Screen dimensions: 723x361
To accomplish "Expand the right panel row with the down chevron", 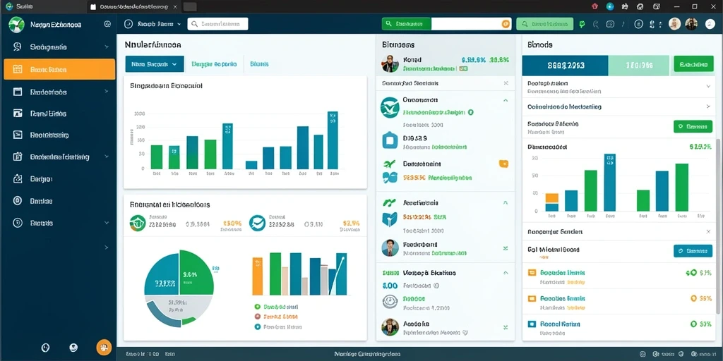I will tap(708, 86).
